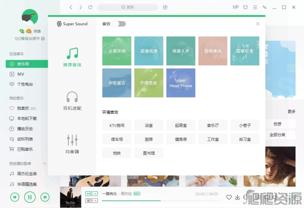The height and width of the screenshot is (208, 304).
Task: Click the penguin user avatar
Action: click(30, 17)
